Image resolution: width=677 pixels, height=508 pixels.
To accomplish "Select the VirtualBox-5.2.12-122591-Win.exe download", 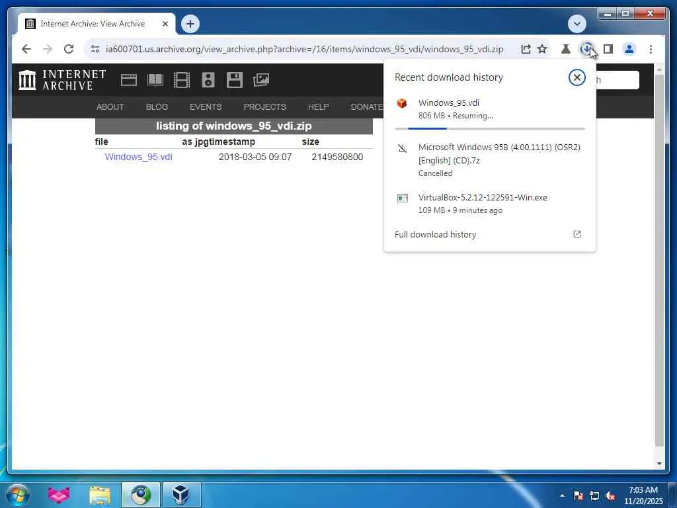I will tap(490, 204).
